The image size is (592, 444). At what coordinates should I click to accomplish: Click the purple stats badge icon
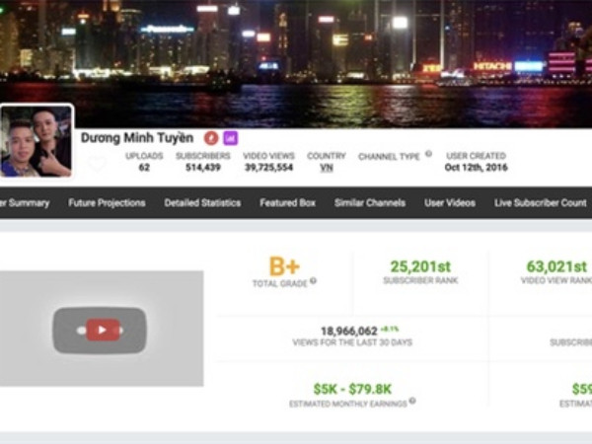point(231,138)
